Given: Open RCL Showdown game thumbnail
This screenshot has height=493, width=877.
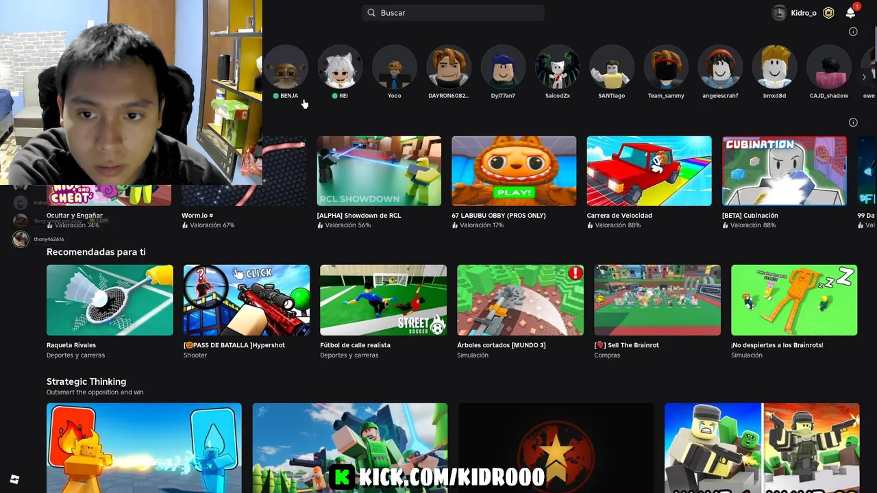Looking at the screenshot, I should tap(379, 171).
